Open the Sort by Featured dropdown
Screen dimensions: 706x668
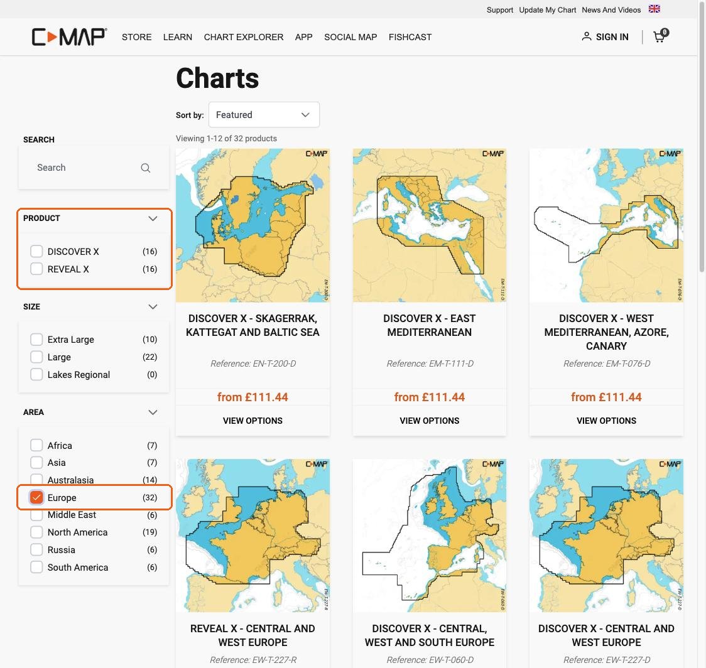point(264,115)
